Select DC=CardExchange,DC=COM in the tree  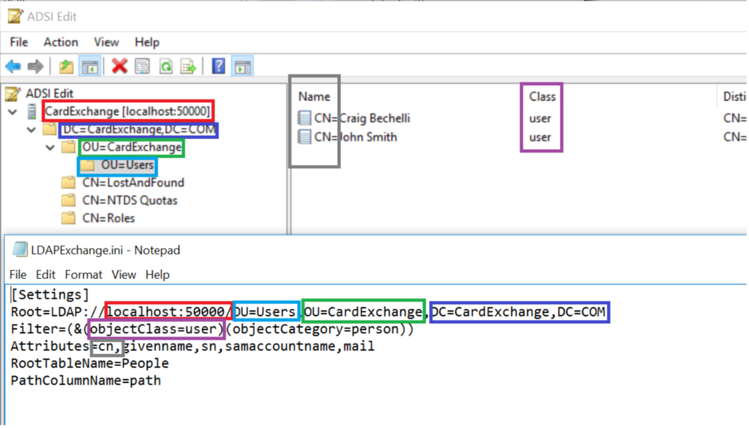click(140, 129)
